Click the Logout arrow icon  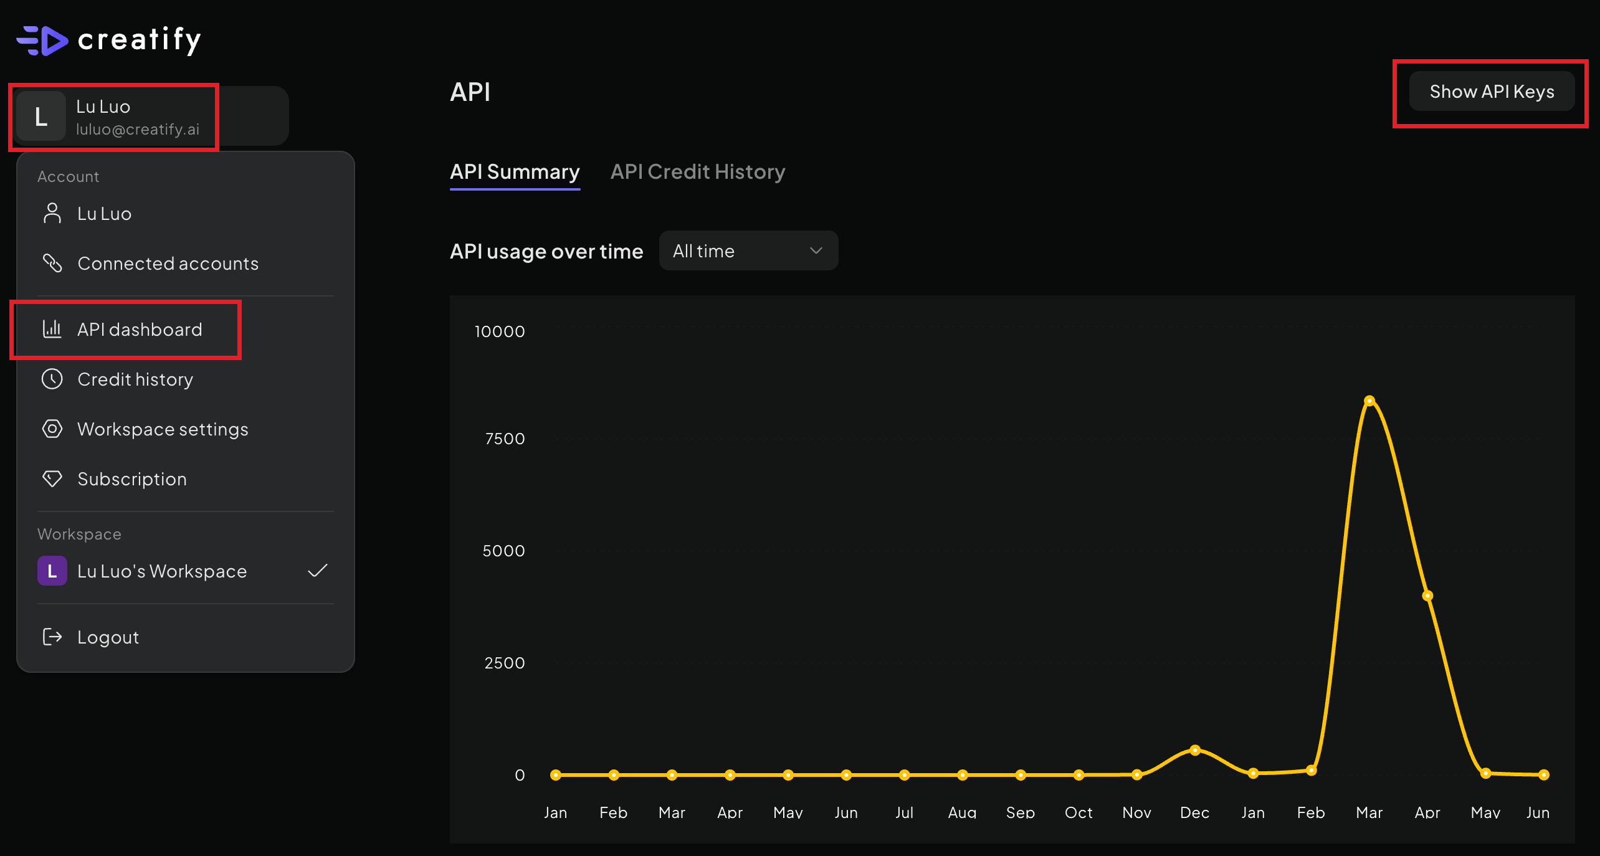[52, 637]
